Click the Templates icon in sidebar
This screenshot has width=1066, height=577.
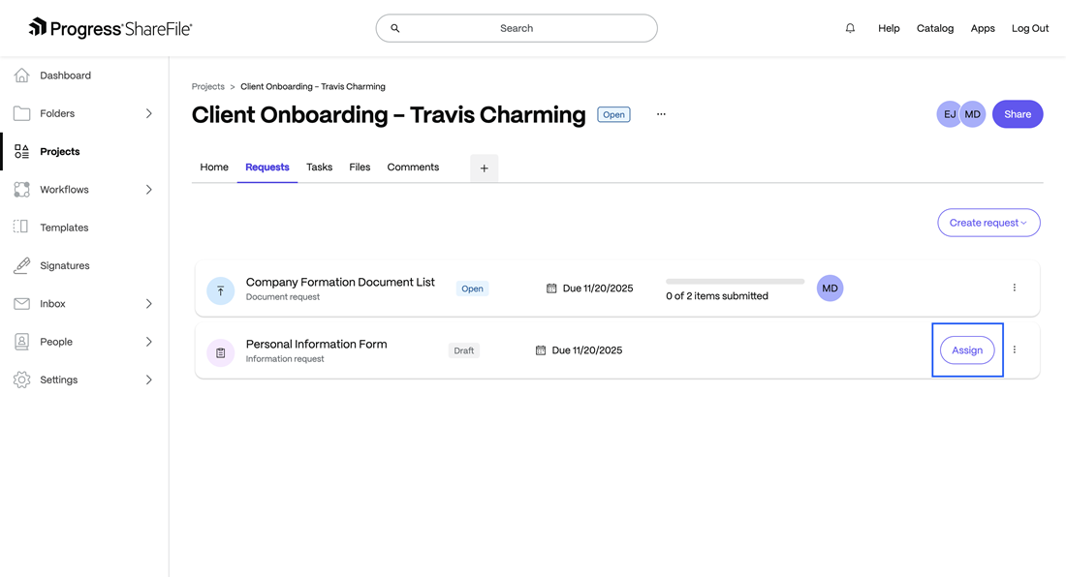pyautogui.click(x=21, y=228)
